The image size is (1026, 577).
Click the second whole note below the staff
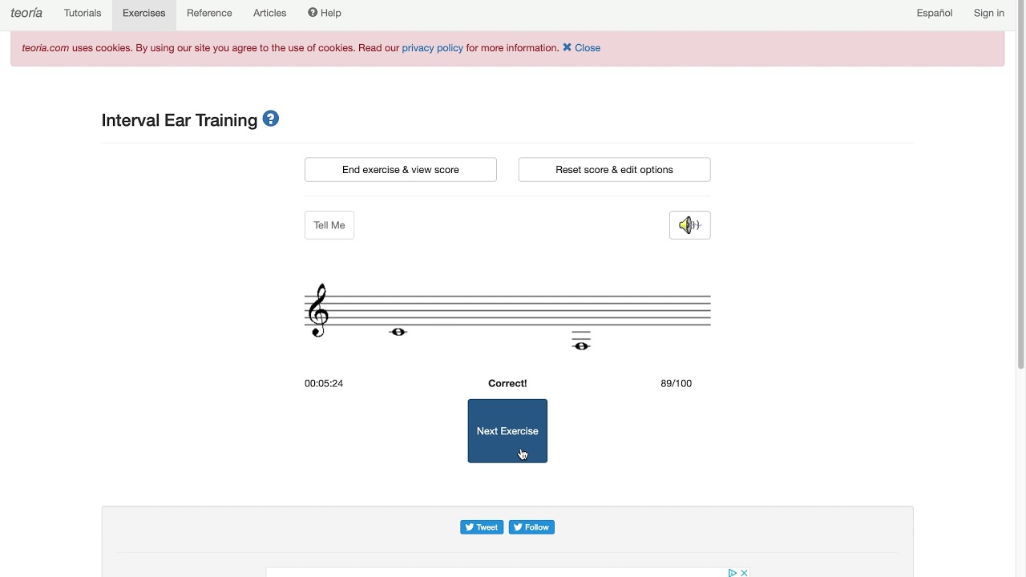pyautogui.click(x=581, y=346)
